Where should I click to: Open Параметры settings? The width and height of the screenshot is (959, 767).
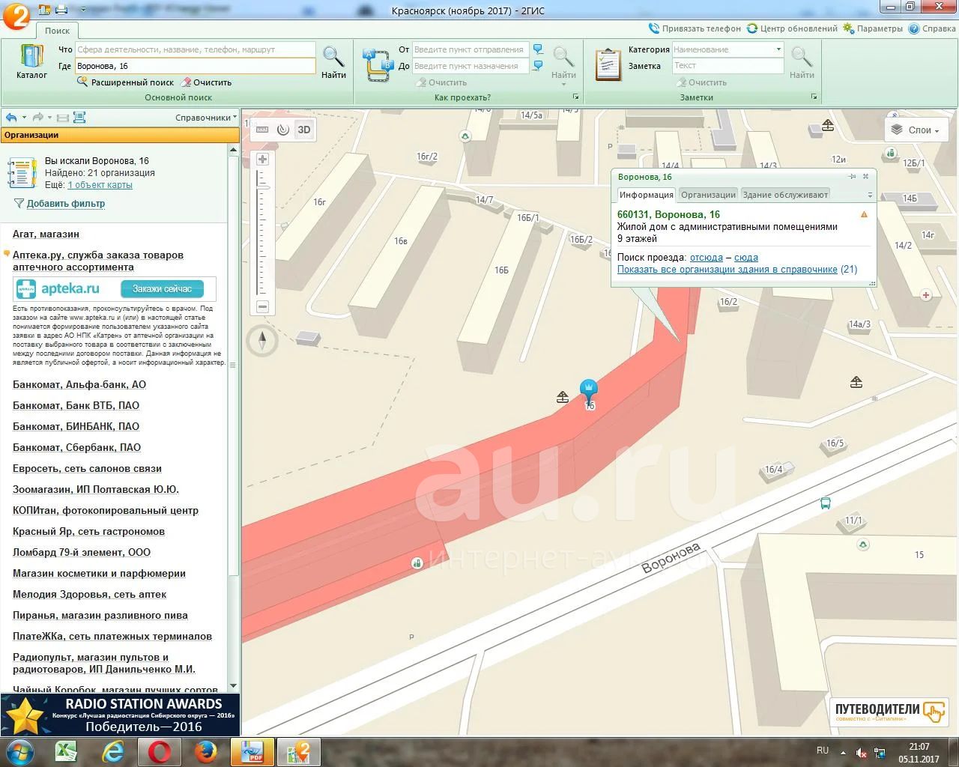[872, 28]
